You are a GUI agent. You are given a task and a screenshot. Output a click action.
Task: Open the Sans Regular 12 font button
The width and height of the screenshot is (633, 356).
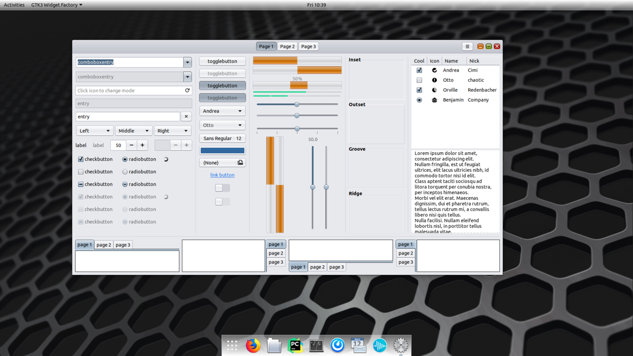(222, 138)
